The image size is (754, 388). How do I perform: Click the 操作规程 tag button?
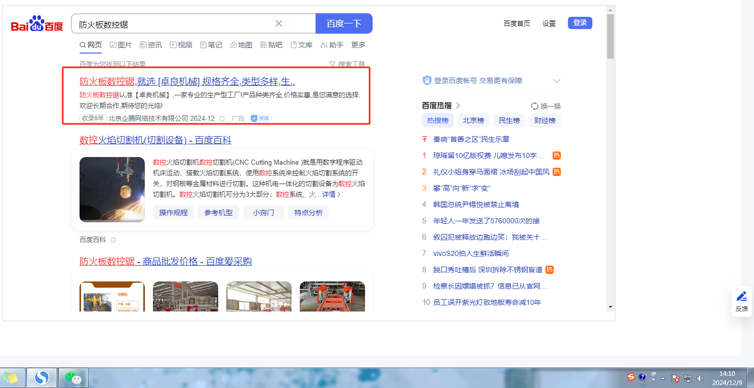173,213
